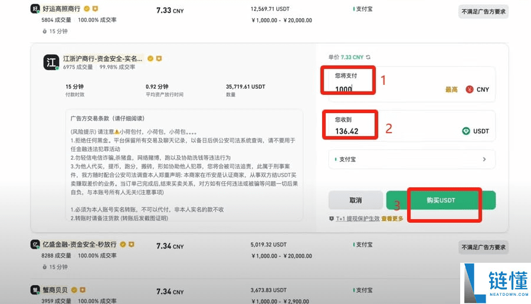Click 8288 成交量 stat under 亿盛金融
531x304 pixels.
tap(56, 256)
